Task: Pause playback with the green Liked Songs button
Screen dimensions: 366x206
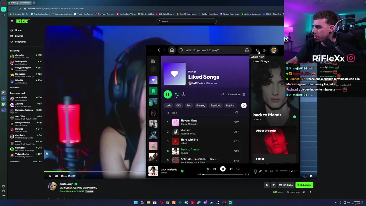Action: pyautogui.click(x=168, y=94)
